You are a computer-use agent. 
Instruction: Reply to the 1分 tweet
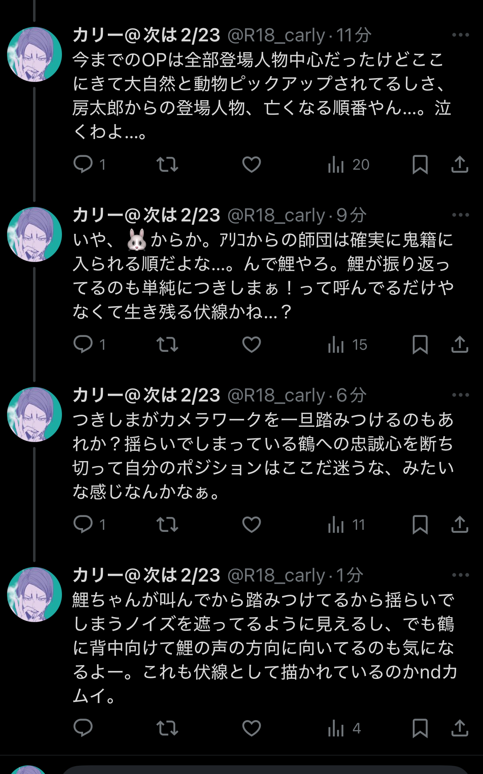(83, 728)
